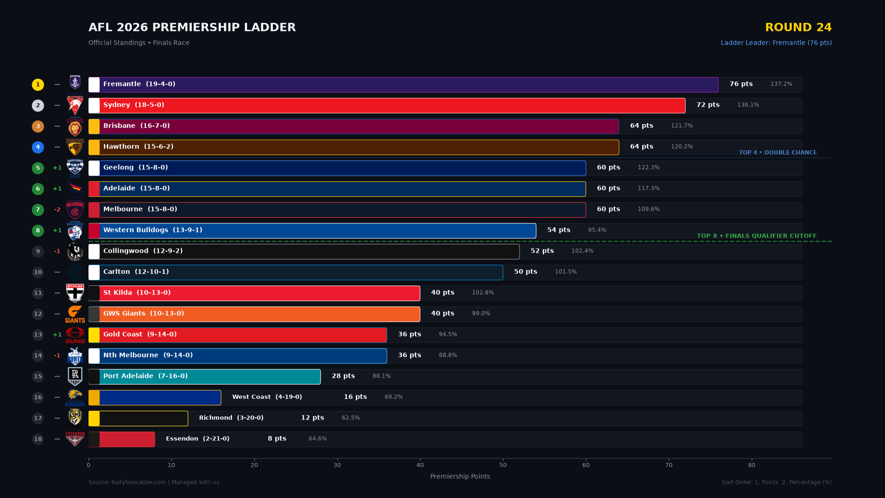Click the green rank 8 badge
The image size is (885, 498).
[38, 231]
